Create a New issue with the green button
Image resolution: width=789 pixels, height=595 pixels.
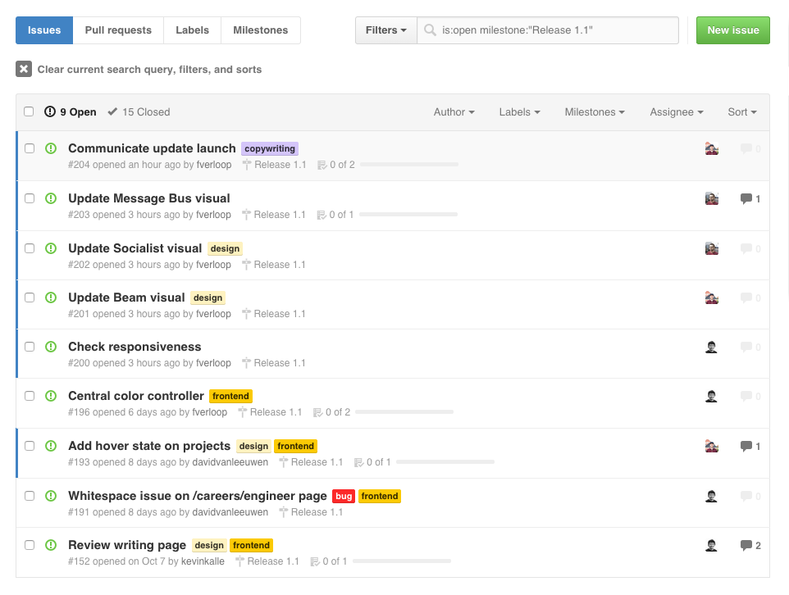pos(733,30)
